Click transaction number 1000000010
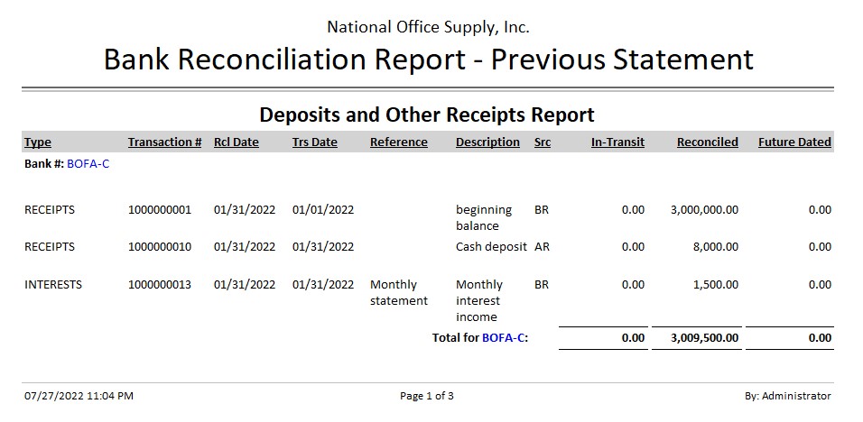The height and width of the screenshot is (422, 863). (x=160, y=246)
